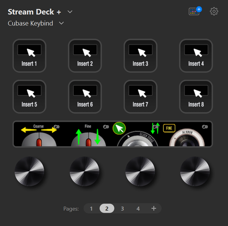Select the Insert 2 key
228x226 pixels.
pos(85,56)
